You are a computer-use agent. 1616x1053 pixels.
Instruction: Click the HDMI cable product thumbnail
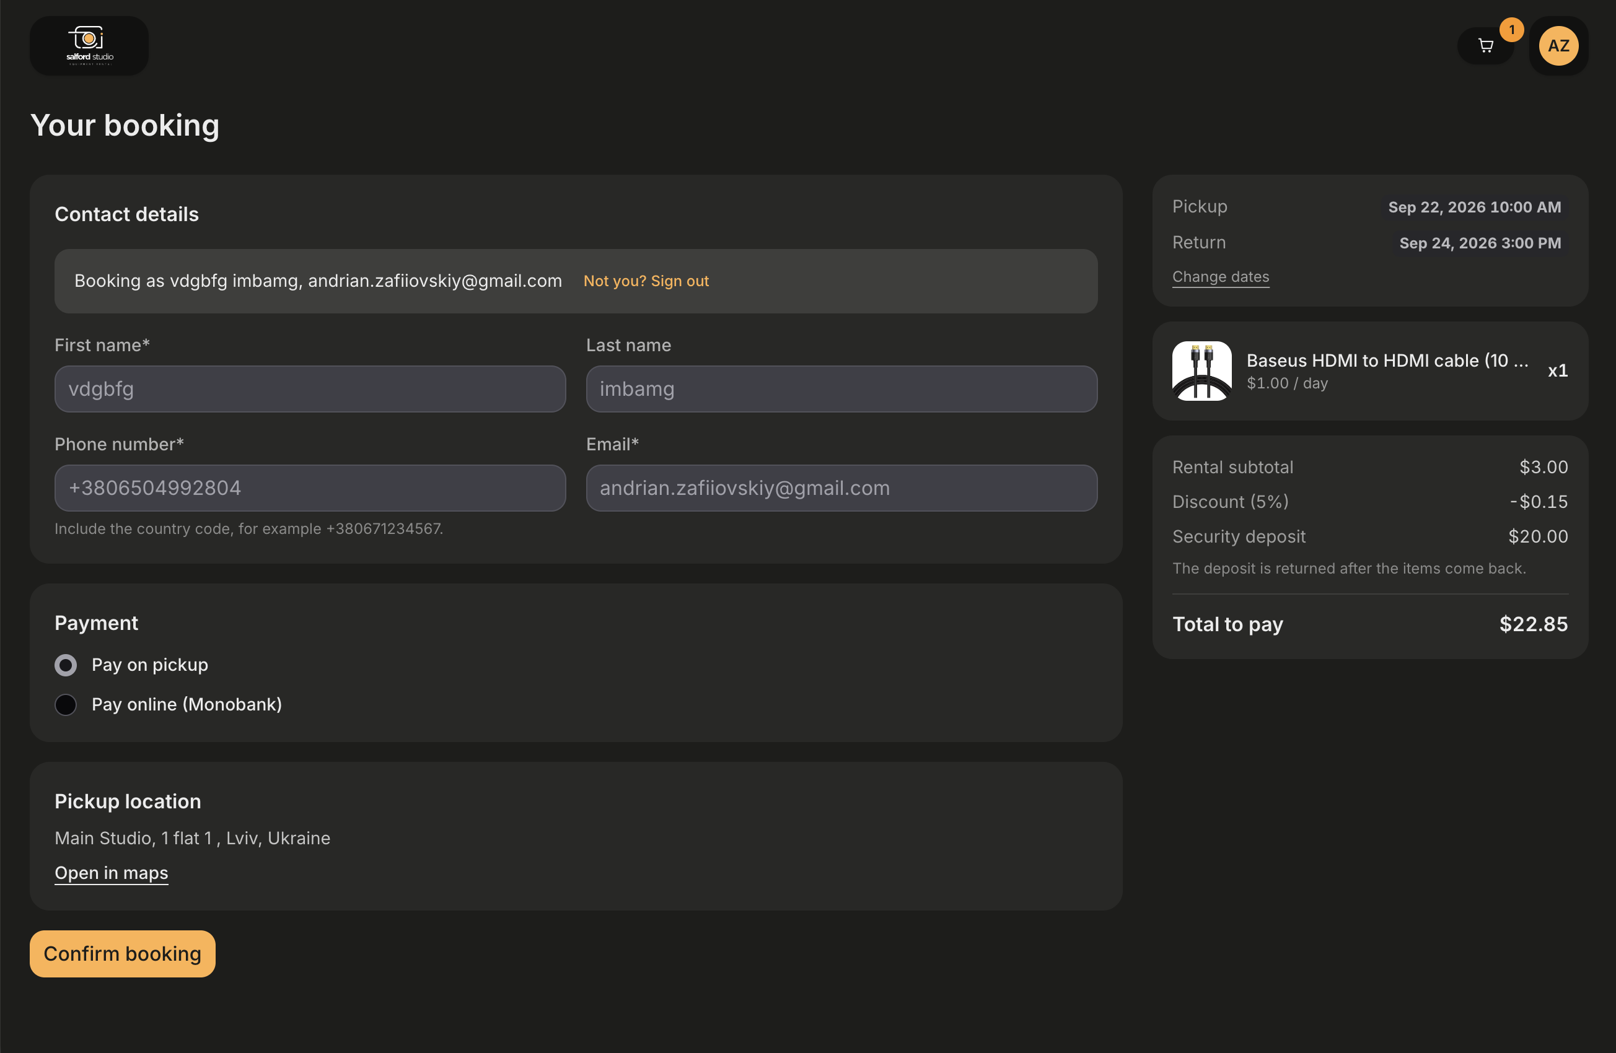(1201, 370)
